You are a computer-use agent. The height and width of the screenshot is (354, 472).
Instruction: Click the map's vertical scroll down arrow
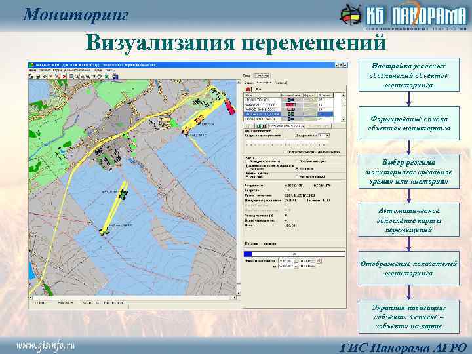pos(239,292)
